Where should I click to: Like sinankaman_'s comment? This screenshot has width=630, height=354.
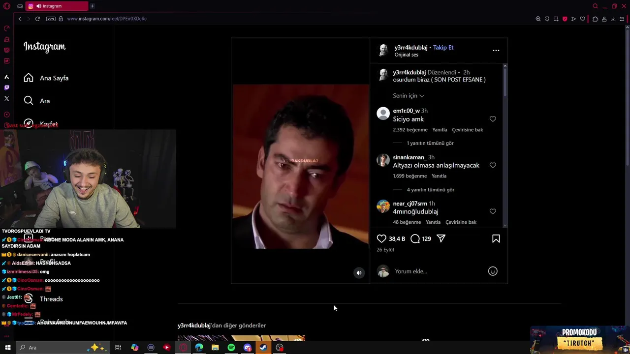(x=493, y=165)
